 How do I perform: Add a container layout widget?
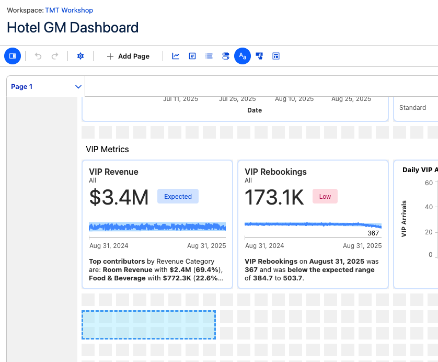276,56
